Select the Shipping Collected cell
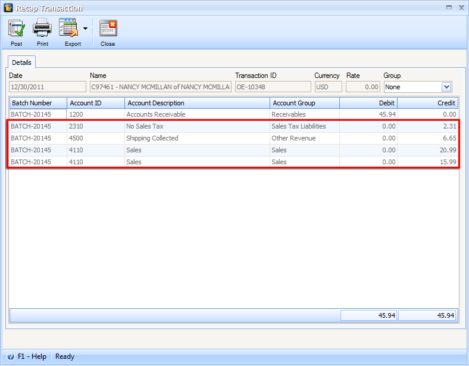Image resolution: width=469 pixels, height=366 pixels. click(x=197, y=138)
